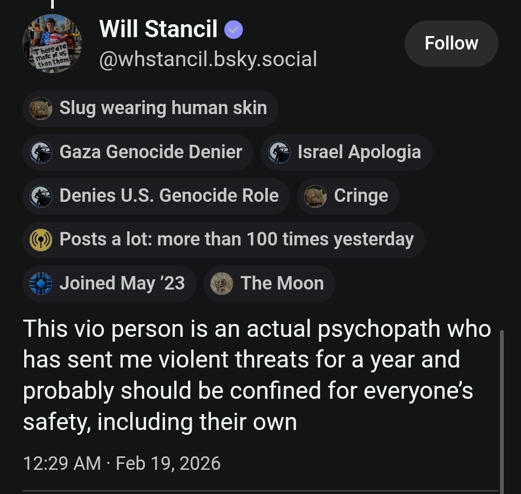The height and width of the screenshot is (494, 521).
Task: Tap the Israel Apologia labeler icon
Action: pos(279,152)
